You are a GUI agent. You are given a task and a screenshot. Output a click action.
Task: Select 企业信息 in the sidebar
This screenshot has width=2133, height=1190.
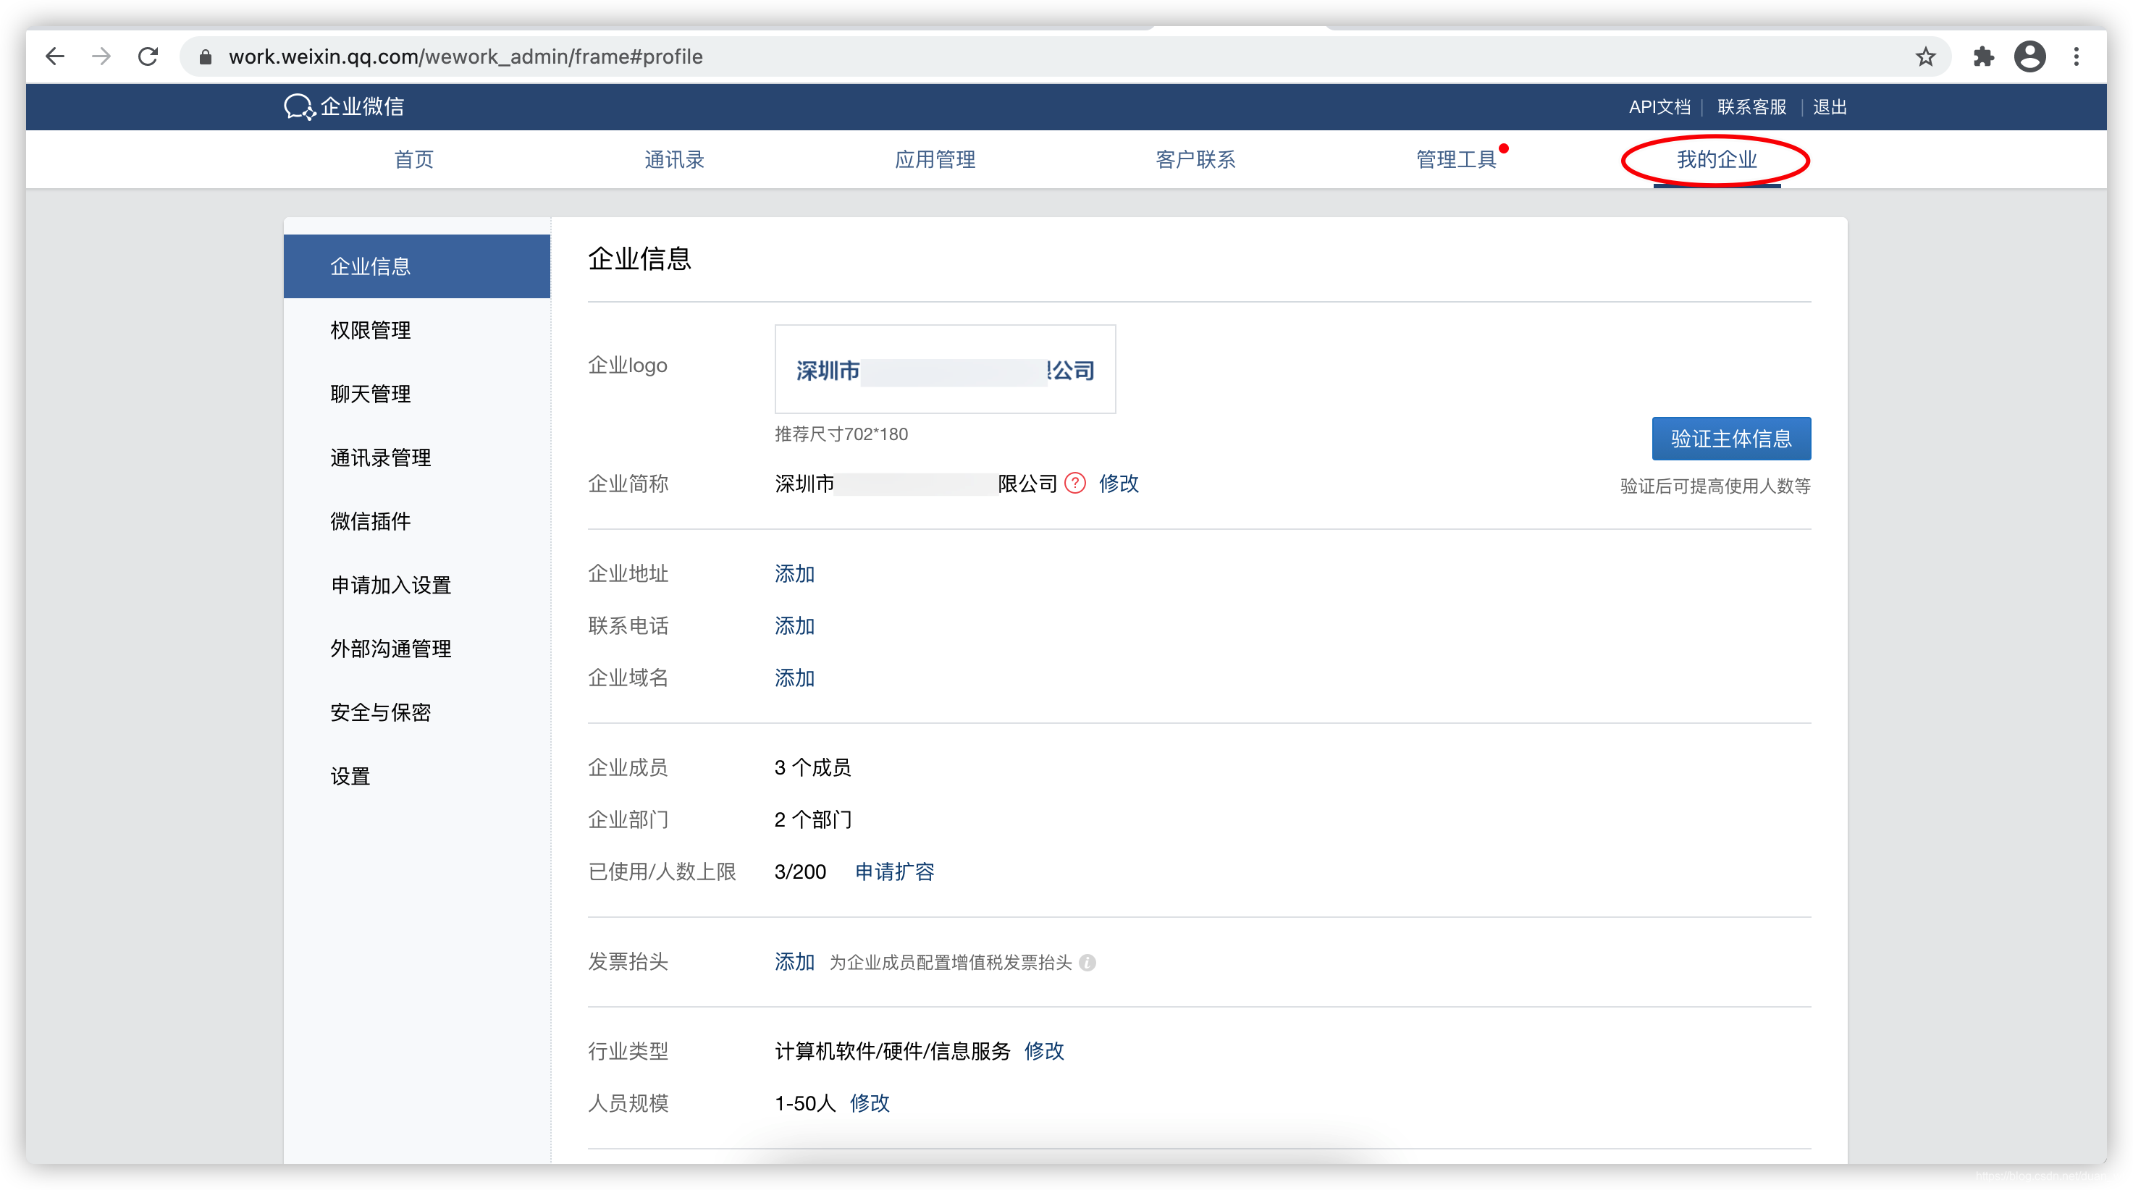point(416,266)
